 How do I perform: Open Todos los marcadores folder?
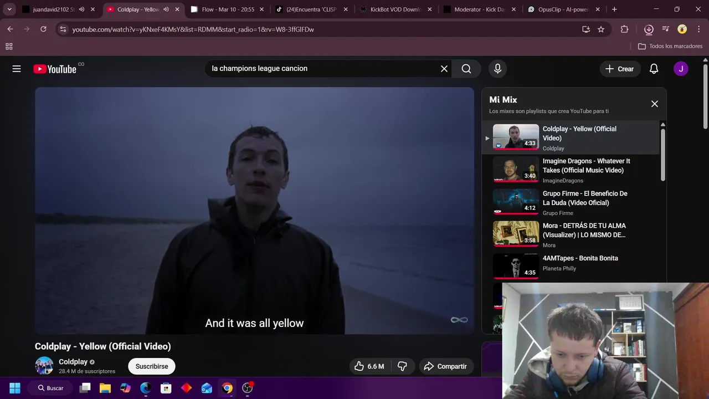click(670, 47)
